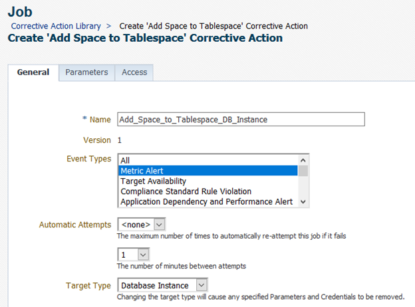Expand the Target Type dropdown
The width and height of the screenshot is (415, 307).
click(x=162, y=285)
